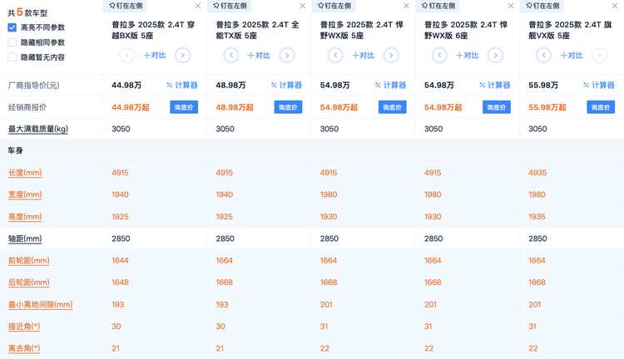
Task: Uncheck 高亮不同参数 checkbox
Action: click(x=12, y=27)
